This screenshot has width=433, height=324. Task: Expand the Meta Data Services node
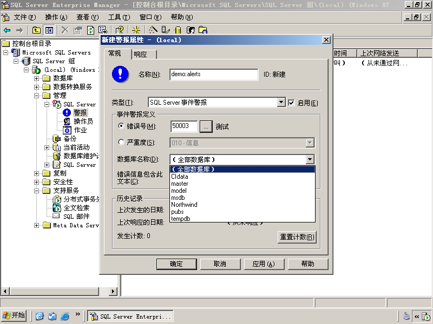click(36, 225)
